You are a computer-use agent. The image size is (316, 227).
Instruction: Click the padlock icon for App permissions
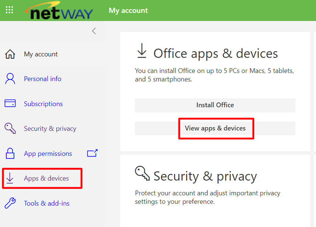tap(10, 153)
